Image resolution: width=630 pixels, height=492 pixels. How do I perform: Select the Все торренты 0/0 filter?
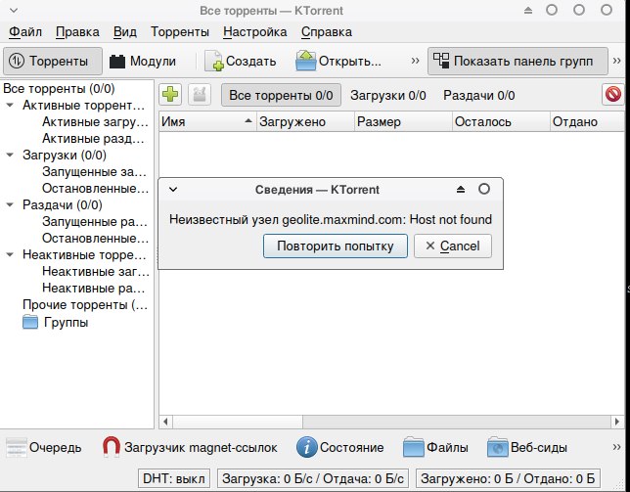click(x=281, y=95)
